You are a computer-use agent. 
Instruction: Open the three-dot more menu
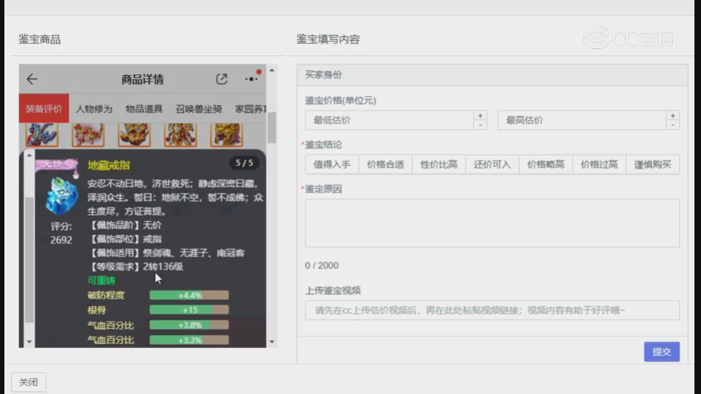(251, 79)
